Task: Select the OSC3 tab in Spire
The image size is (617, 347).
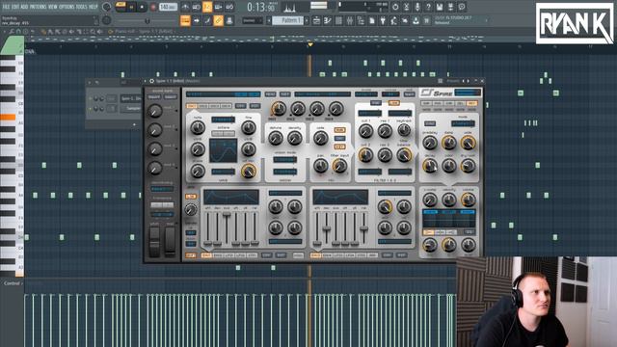Action: coord(214,106)
